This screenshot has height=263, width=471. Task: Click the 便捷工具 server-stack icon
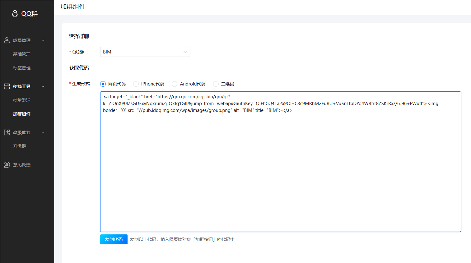(x=7, y=86)
